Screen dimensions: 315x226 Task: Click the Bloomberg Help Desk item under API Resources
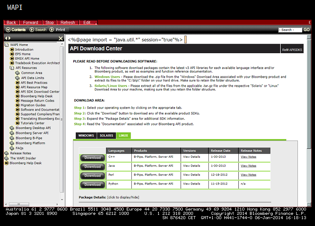(36, 96)
